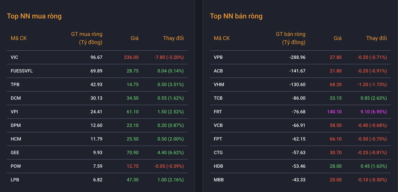Select VCB stock symbol
This screenshot has height=192, width=398.
pos(218,125)
